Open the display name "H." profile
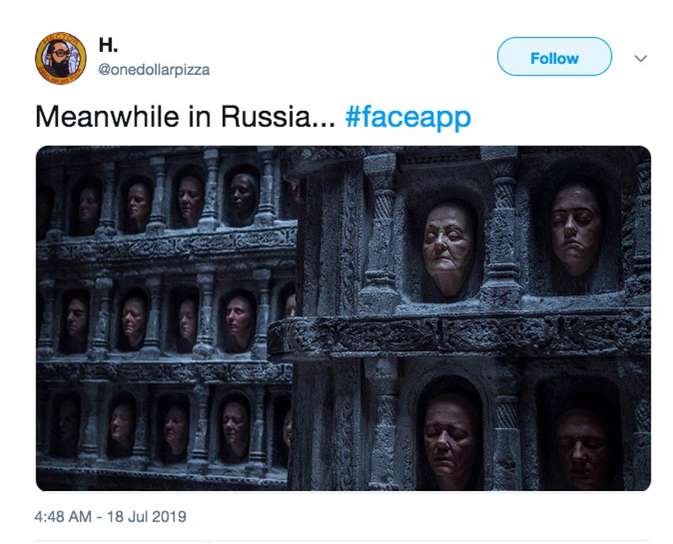Screen dimensions: 673x544 [109, 45]
